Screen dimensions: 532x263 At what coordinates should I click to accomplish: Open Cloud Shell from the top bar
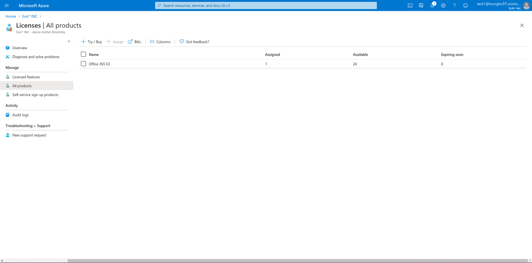click(410, 5)
